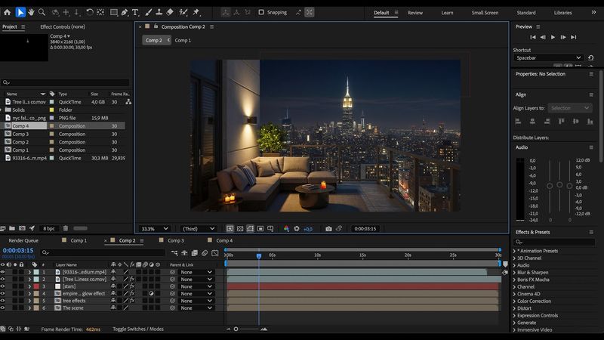
Task: Click the timeline motion blur enable icon
Action: [205, 253]
